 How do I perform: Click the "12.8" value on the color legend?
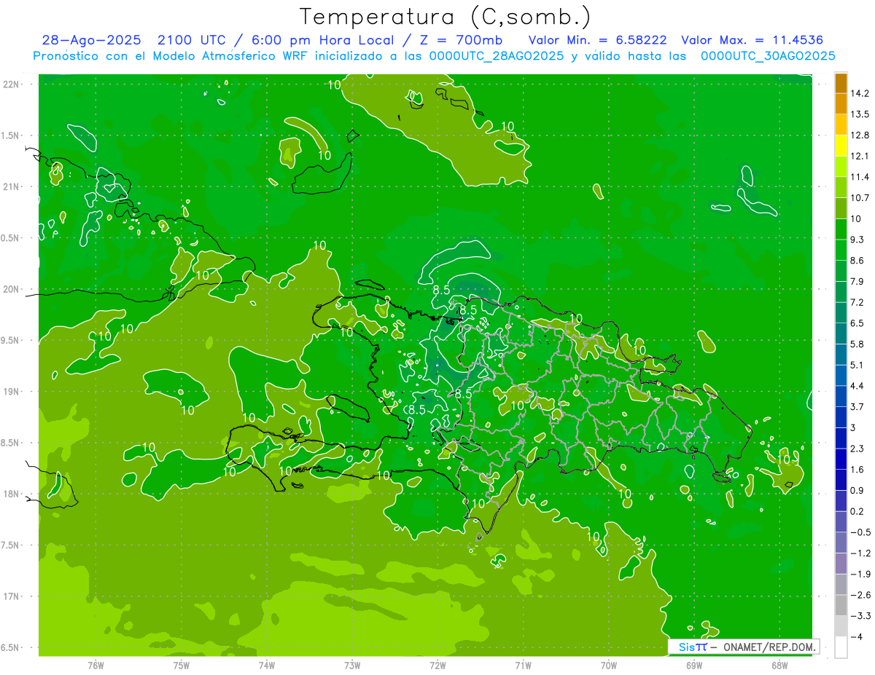click(860, 135)
